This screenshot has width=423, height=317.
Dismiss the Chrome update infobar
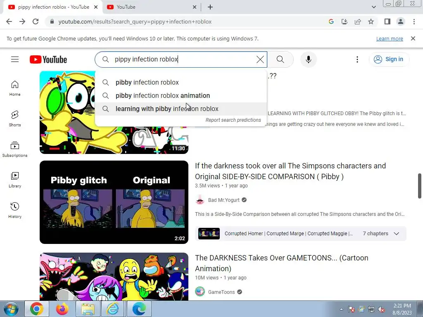[x=413, y=38]
